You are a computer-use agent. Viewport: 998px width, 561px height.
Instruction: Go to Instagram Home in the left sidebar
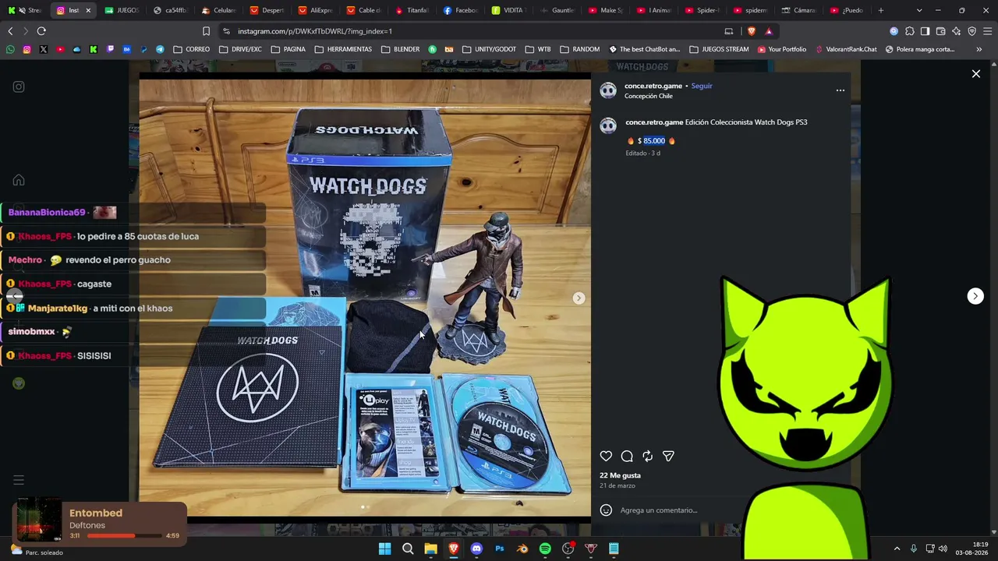[19, 180]
